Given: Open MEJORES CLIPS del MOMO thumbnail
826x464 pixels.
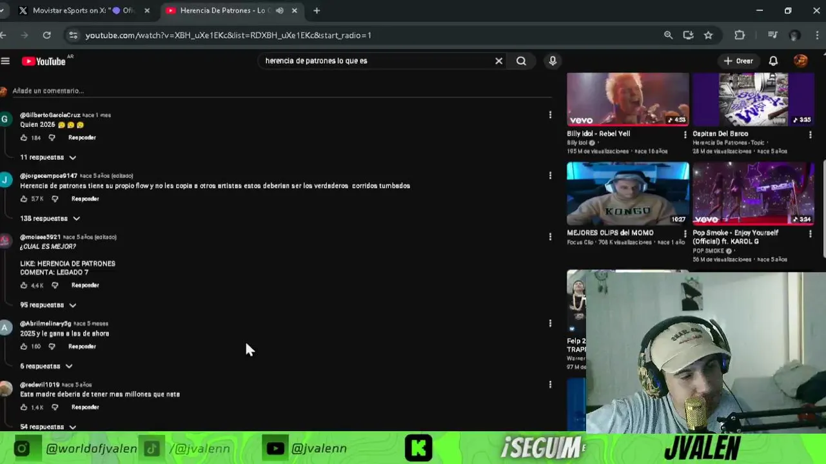Looking at the screenshot, I should 627,193.
